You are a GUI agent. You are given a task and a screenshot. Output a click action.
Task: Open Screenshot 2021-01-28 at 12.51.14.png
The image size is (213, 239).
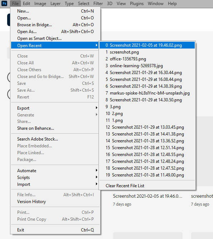point(147,148)
